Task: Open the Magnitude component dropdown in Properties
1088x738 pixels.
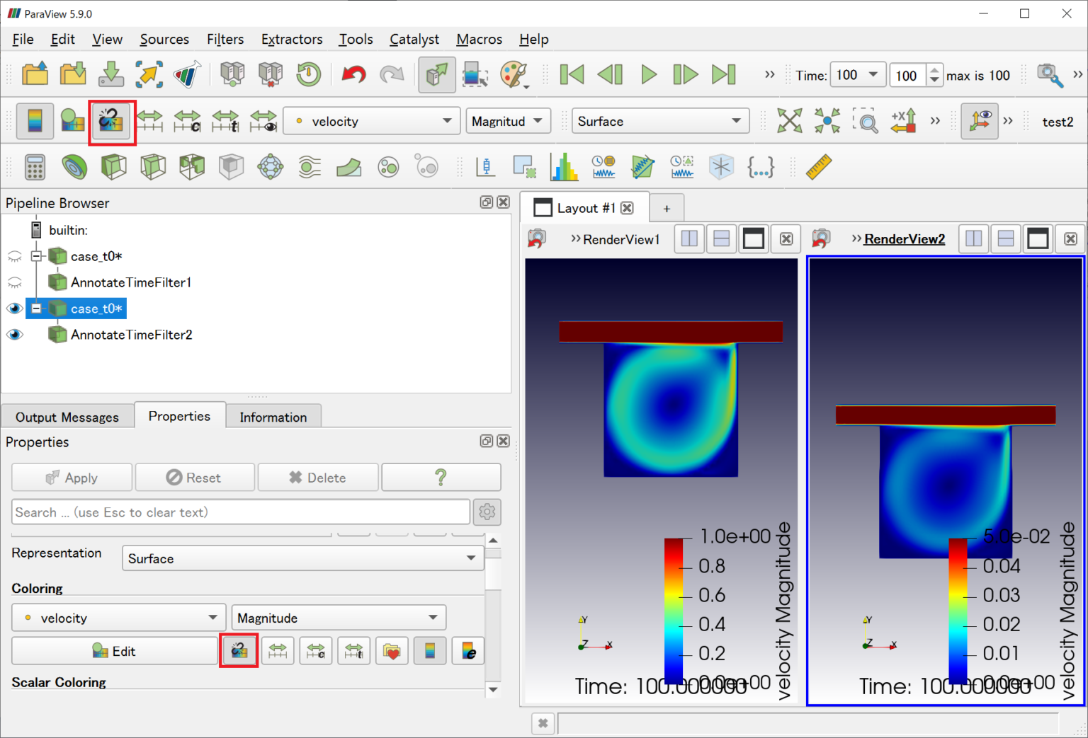Action: click(338, 618)
